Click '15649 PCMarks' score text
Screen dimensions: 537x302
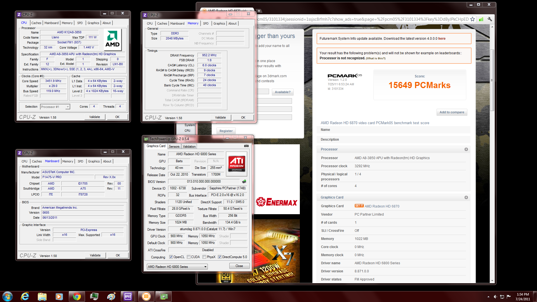420,85
